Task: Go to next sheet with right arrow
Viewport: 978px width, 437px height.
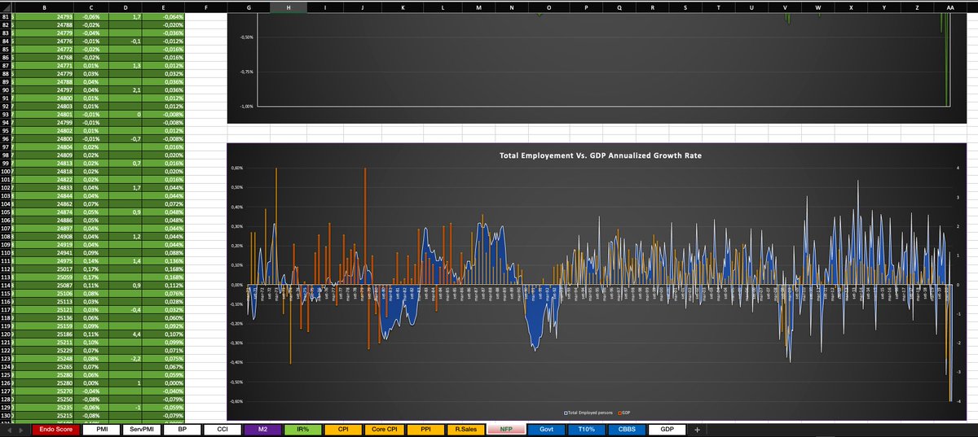Action: coord(20,429)
